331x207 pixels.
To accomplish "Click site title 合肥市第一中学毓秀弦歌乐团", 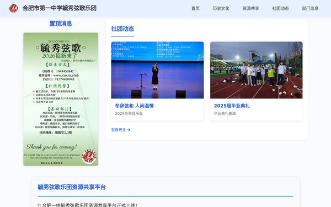I will coord(60,8).
